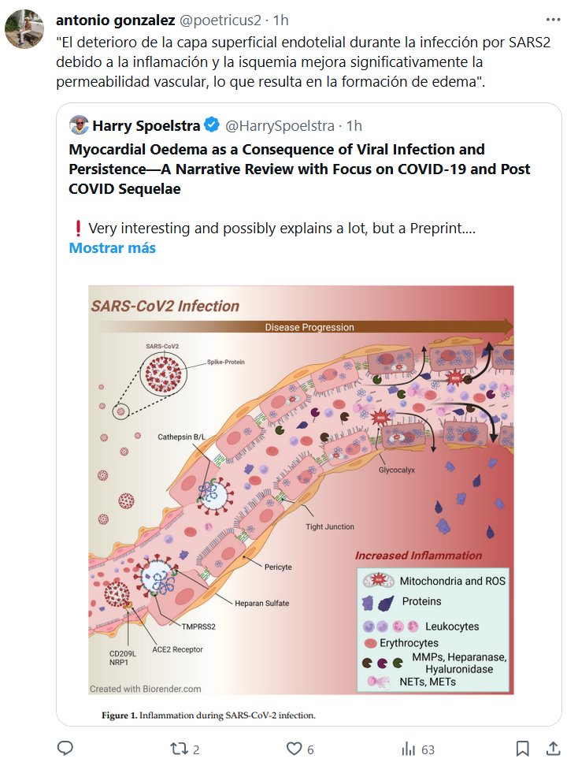
Task: Expand quoted tweet with Mostrar más
Action: 113,247
